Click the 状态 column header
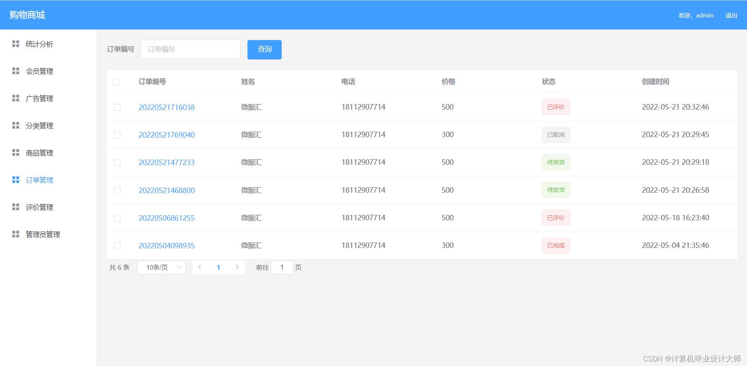747x366 pixels. [549, 82]
